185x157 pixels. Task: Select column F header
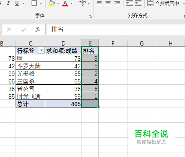[x=113, y=43]
